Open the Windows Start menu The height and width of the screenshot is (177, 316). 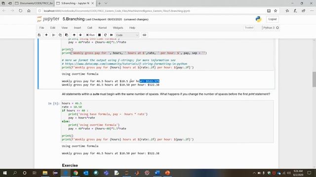(5, 173)
